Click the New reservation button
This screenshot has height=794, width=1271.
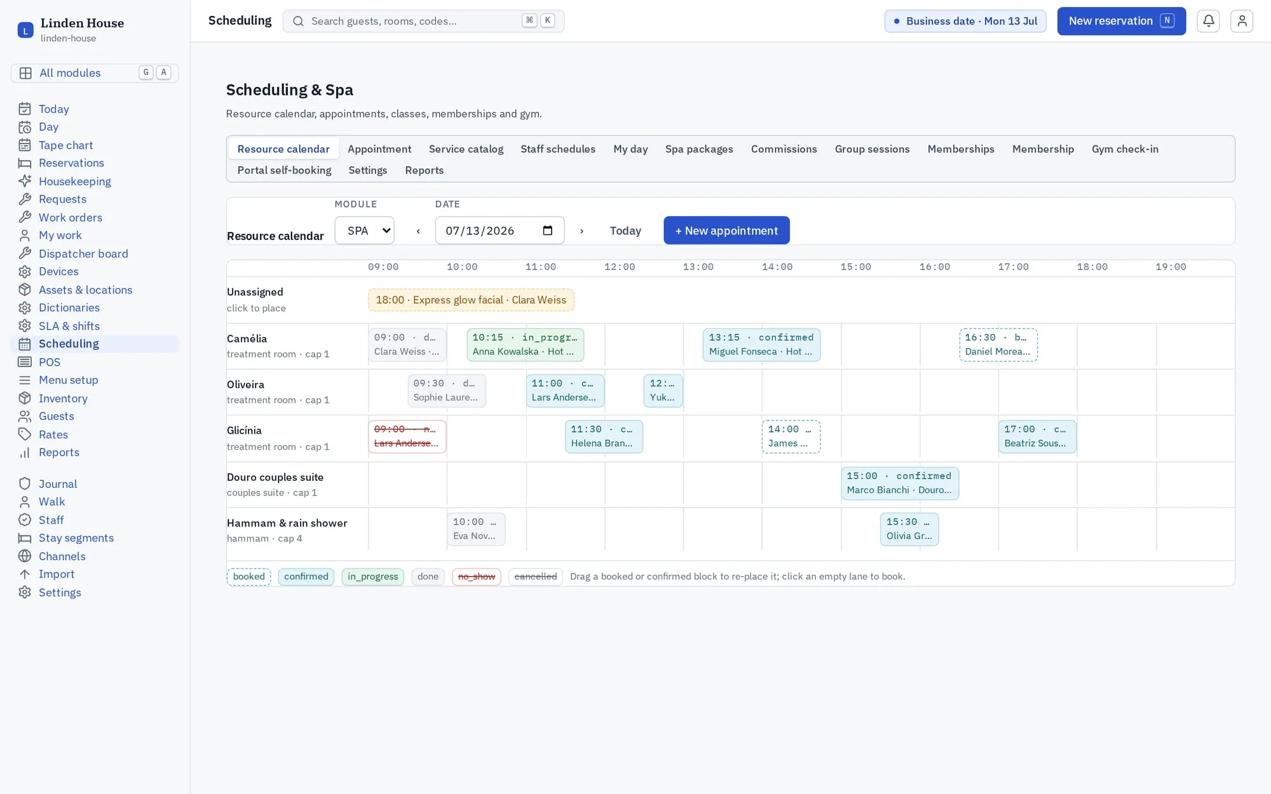(1121, 21)
